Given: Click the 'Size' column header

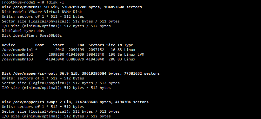Looking at the screenshot, I should point(111,45).
